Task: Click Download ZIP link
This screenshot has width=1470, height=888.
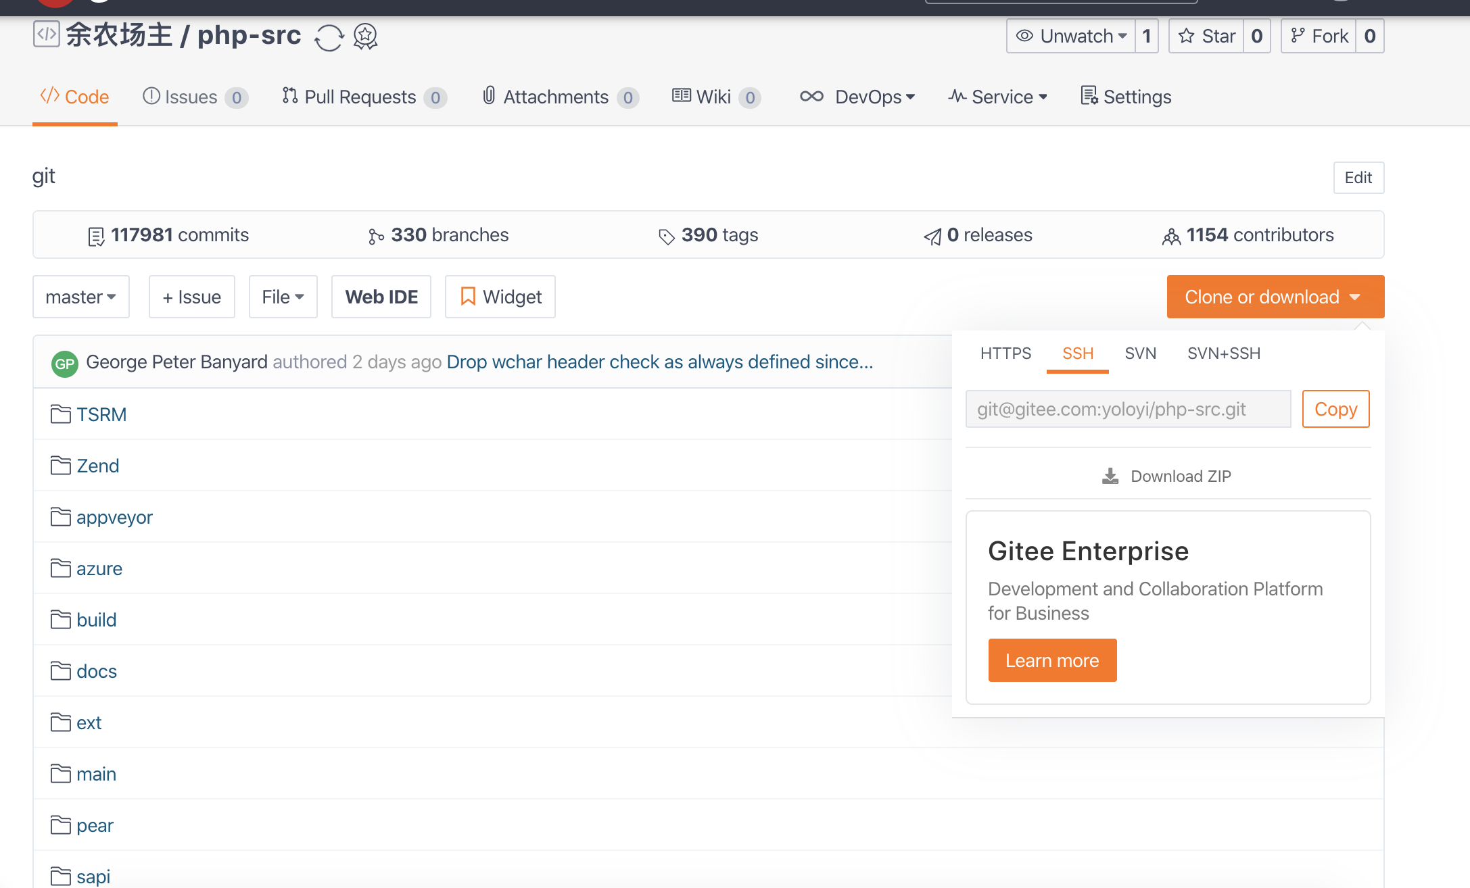Action: point(1167,476)
